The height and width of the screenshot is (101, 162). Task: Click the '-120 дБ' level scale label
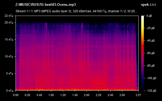tap(151, 91)
